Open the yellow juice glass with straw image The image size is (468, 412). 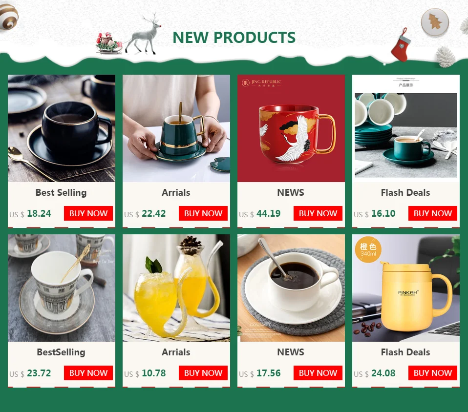[176, 288]
